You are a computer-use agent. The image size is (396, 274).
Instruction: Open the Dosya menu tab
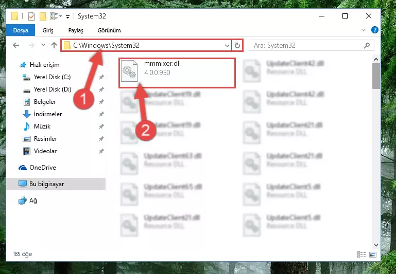pyautogui.click(x=21, y=30)
